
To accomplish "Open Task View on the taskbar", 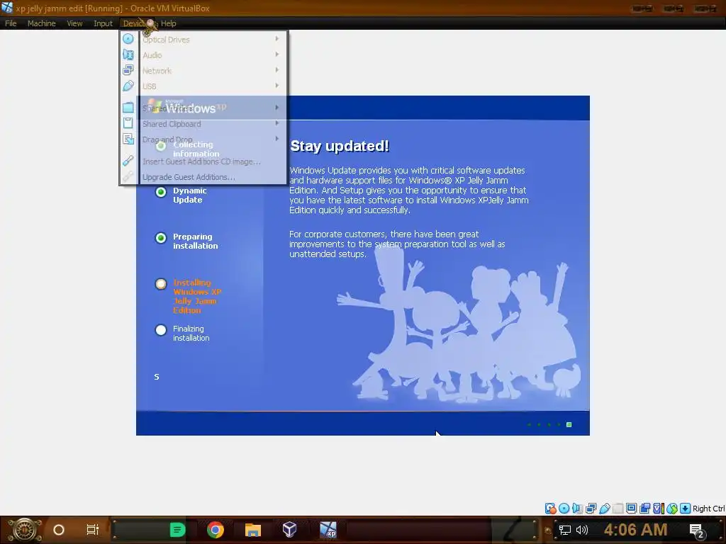I will click(93, 530).
